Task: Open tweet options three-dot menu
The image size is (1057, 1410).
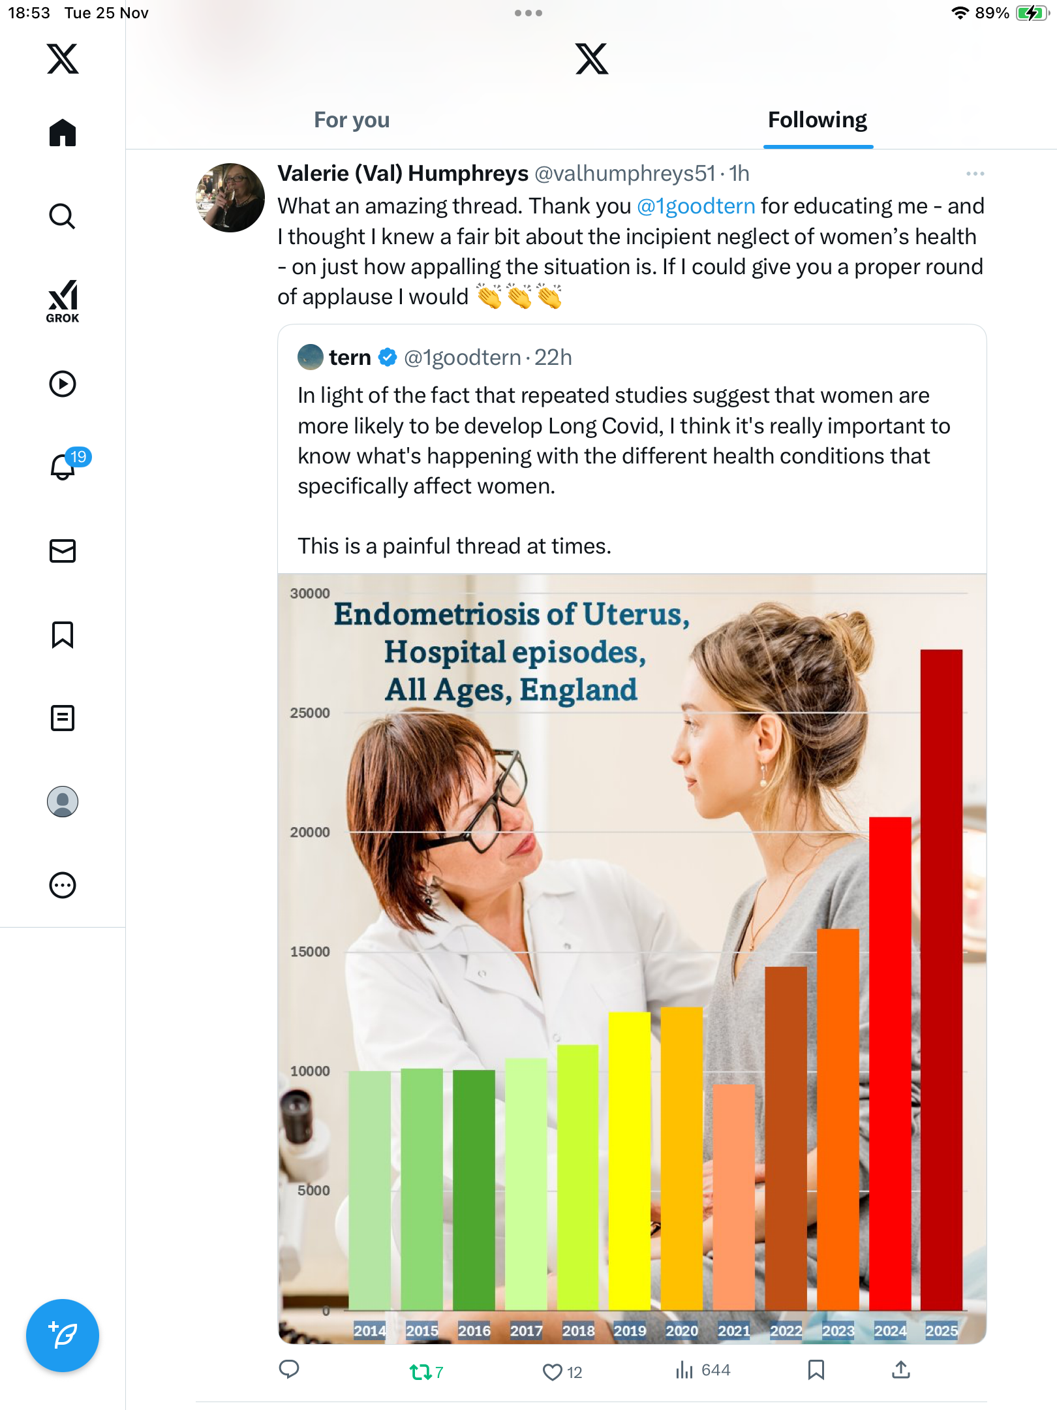Action: tap(975, 174)
